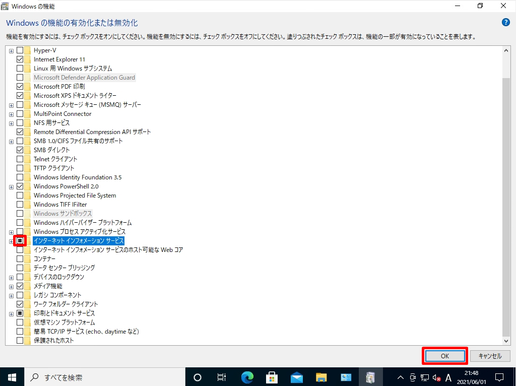Screen dimensions: 516x386
Task: Enable コンテナー checkbox
Action: coord(20,259)
